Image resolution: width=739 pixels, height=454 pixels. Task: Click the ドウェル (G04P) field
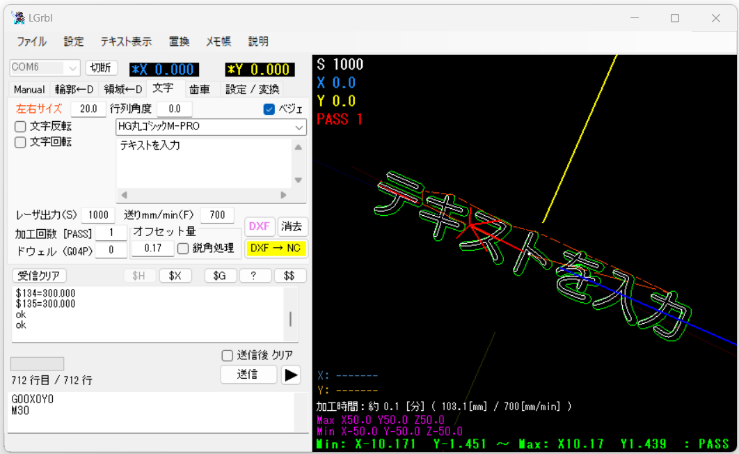111,250
